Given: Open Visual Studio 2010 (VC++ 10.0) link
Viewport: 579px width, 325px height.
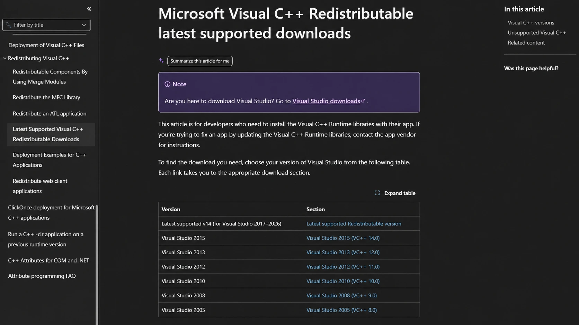Looking at the screenshot, I should tap(343, 281).
